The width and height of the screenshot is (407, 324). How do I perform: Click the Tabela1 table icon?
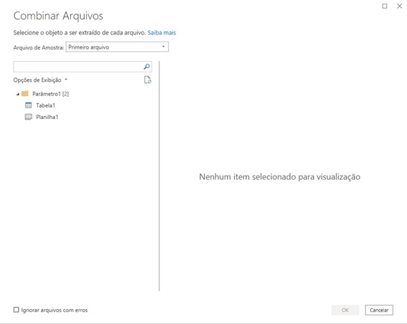[x=28, y=105]
